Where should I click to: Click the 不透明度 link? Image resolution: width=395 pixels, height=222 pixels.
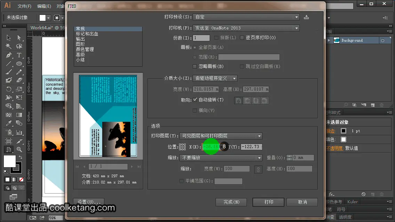pyautogui.click(x=335, y=148)
